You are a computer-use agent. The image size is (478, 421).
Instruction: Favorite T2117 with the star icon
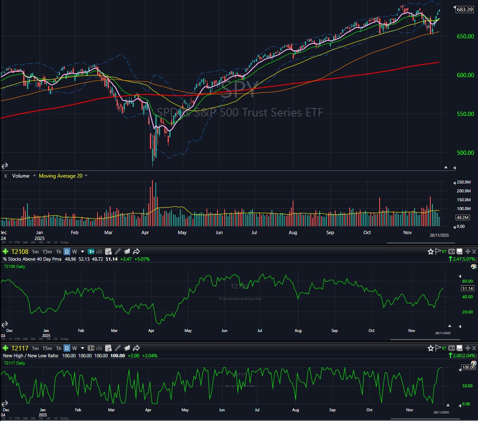(x=430, y=348)
